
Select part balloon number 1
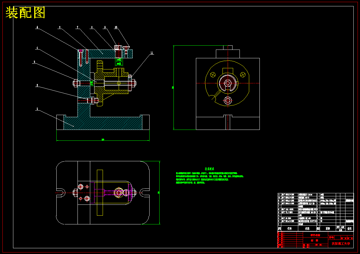[37, 109]
